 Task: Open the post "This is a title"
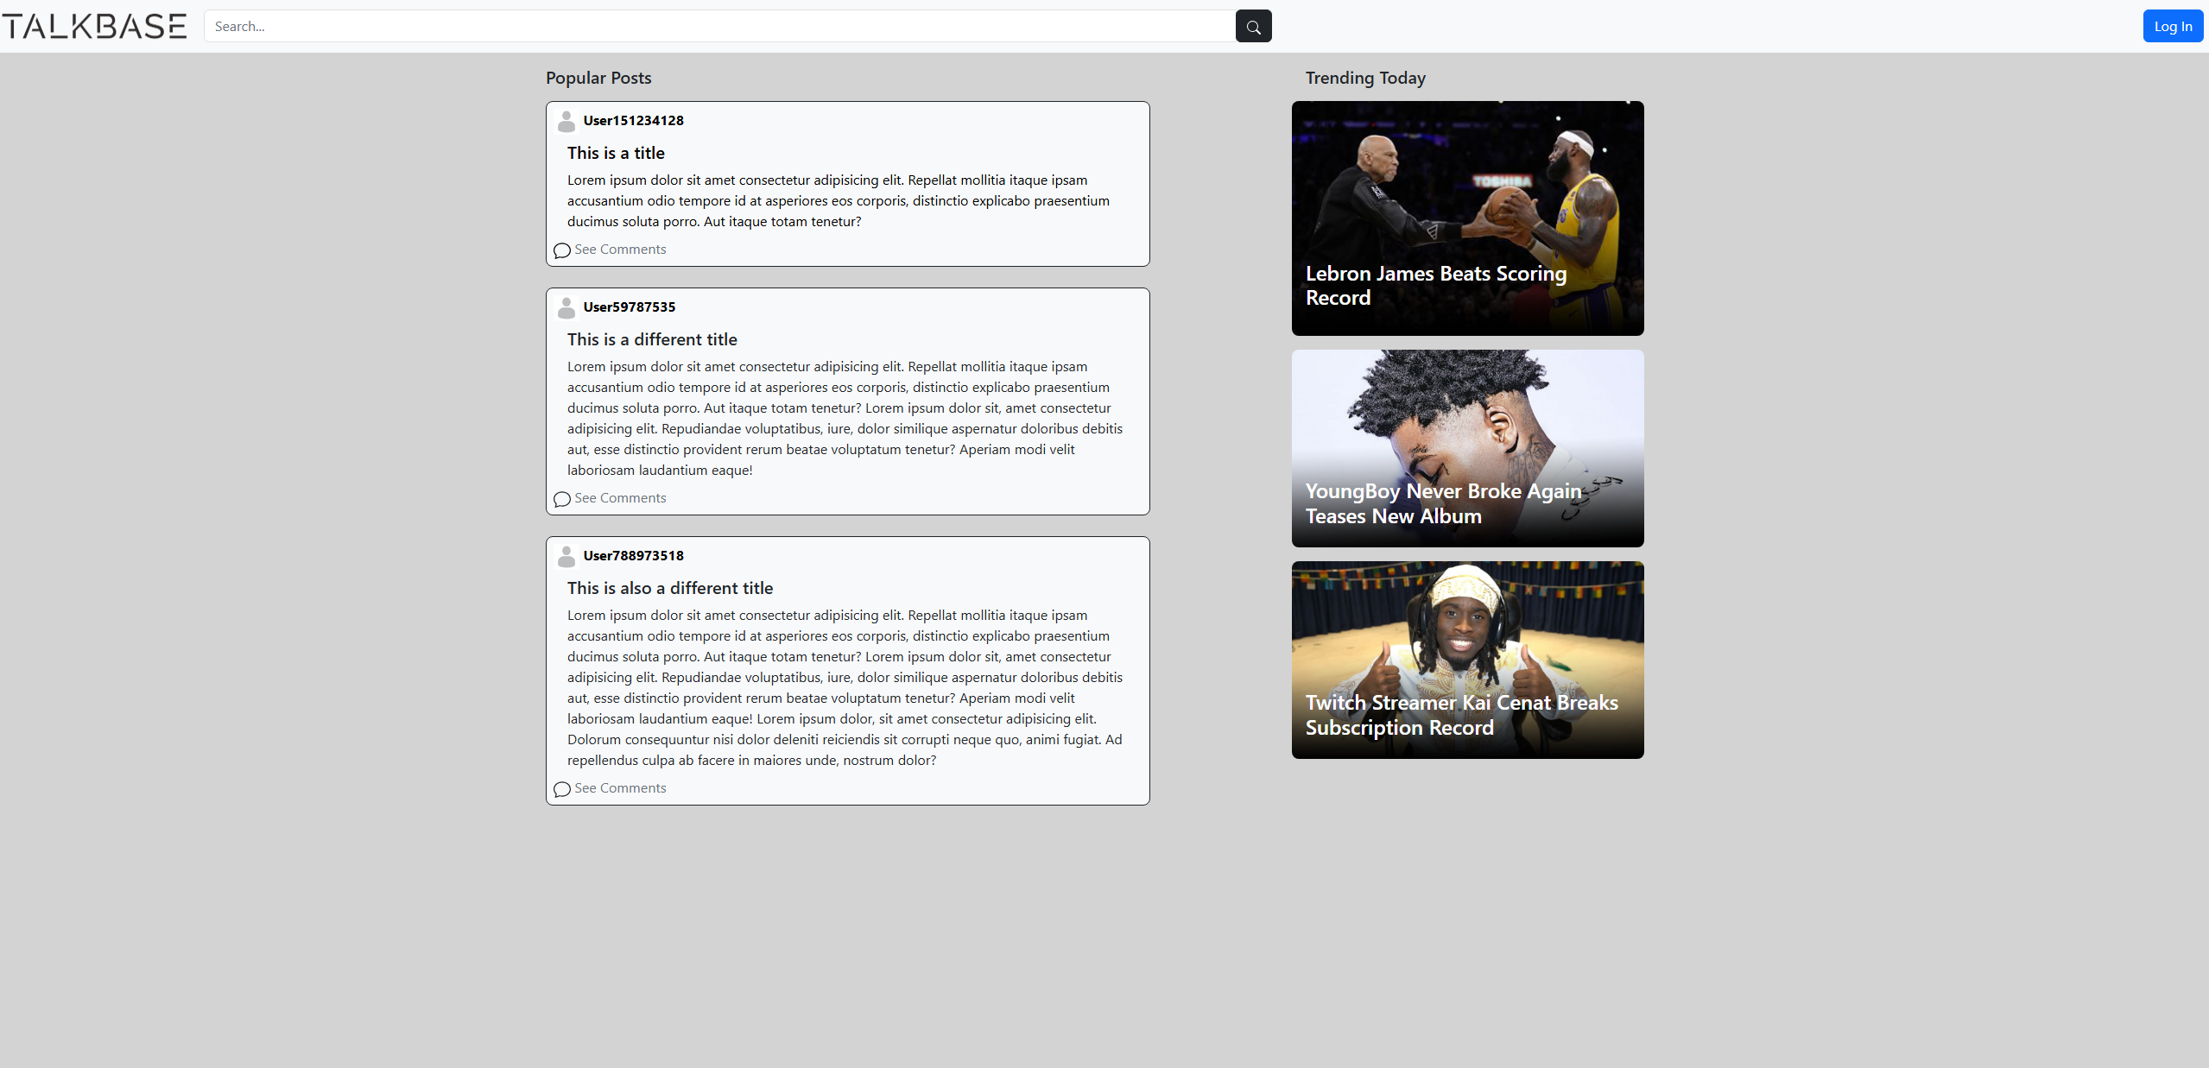pyautogui.click(x=616, y=153)
